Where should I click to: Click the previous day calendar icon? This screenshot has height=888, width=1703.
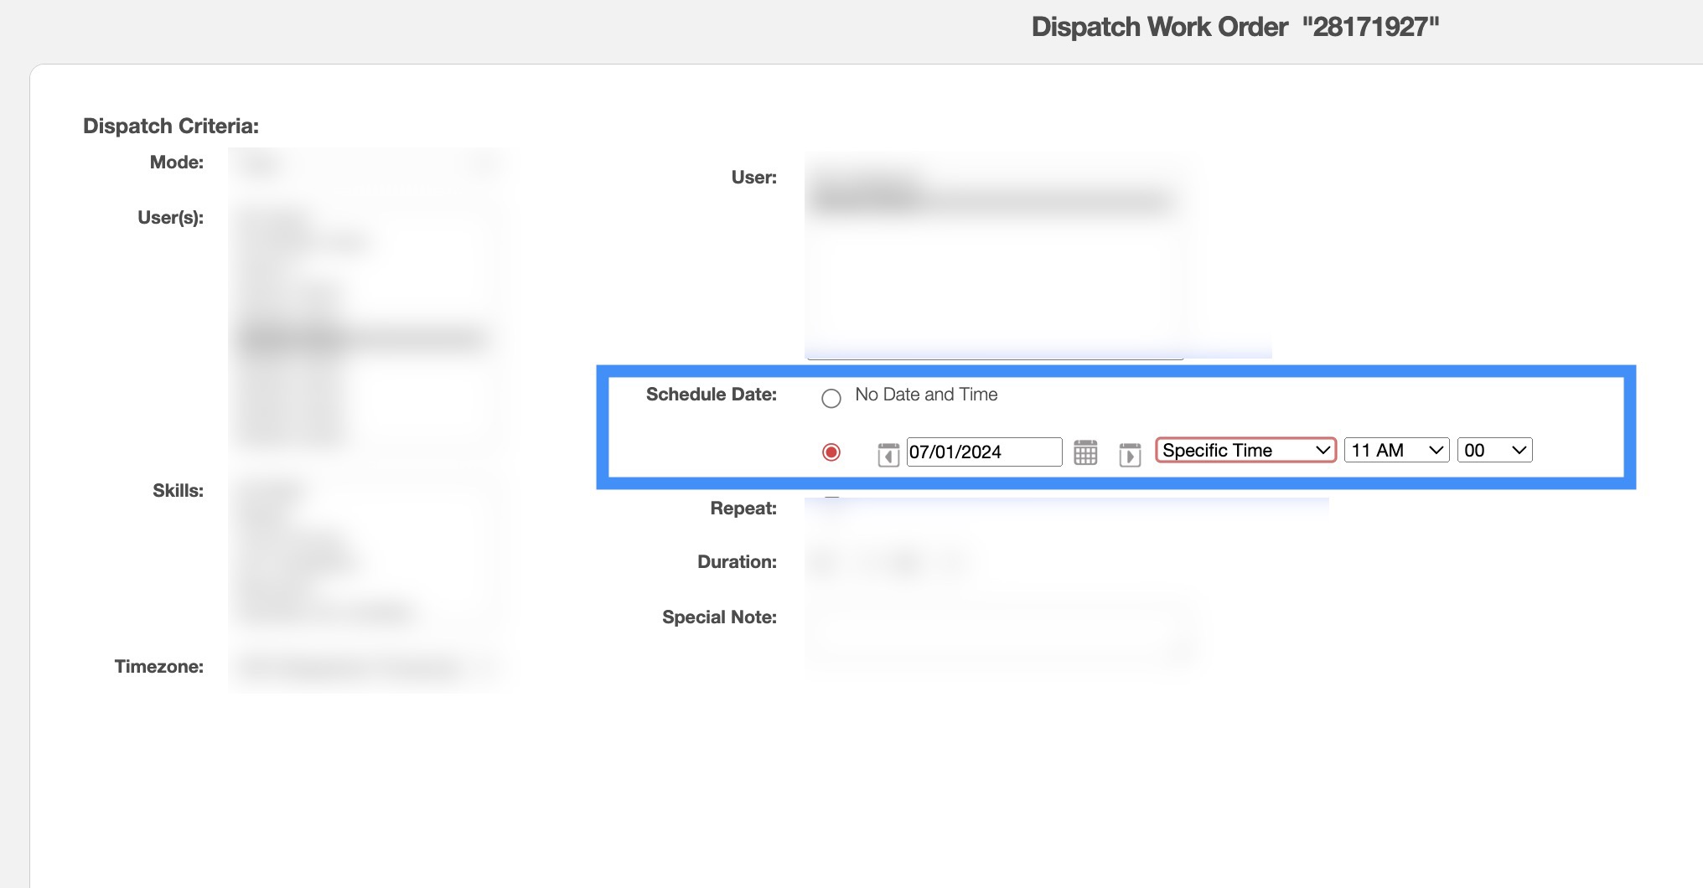(888, 454)
